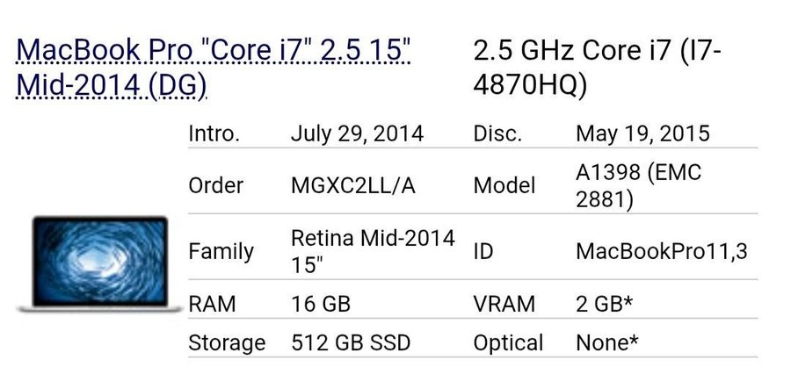Select the 16 GB RAM value
Image resolution: width=791 pixels, height=367 pixels.
pyautogui.click(x=321, y=304)
